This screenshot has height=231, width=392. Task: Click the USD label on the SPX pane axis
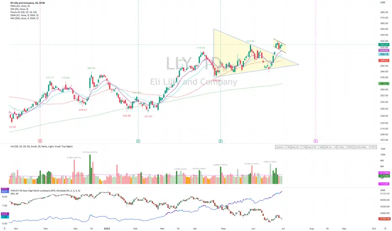pos(382,190)
